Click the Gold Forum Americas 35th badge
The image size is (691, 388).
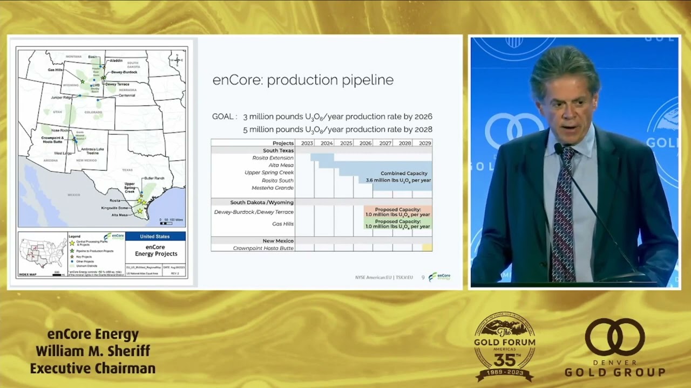(505, 347)
